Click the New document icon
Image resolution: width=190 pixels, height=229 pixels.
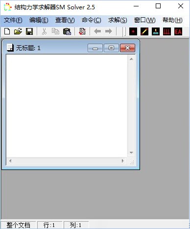(7, 31)
